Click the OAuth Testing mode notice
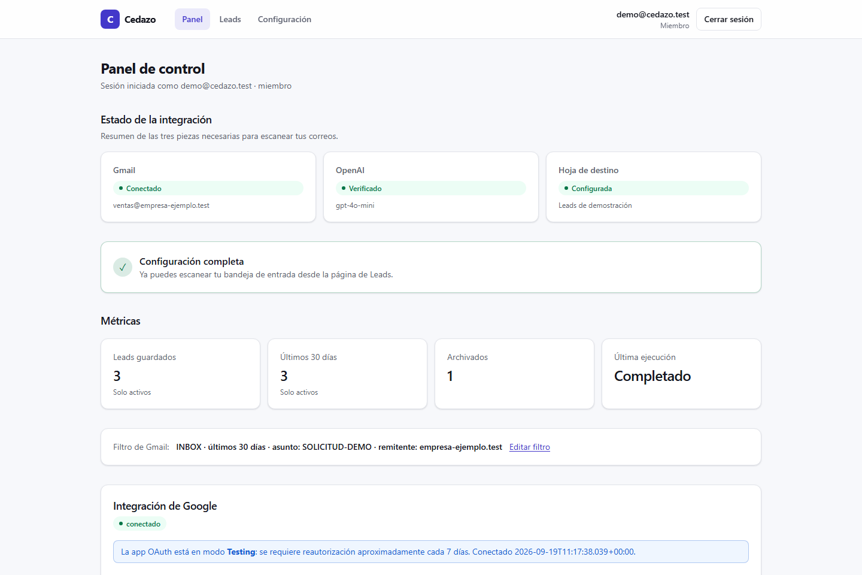 (x=431, y=552)
